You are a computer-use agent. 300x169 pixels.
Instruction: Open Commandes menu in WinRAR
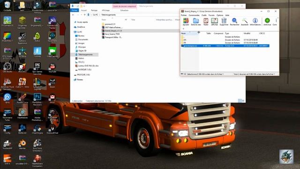coord(194,15)
